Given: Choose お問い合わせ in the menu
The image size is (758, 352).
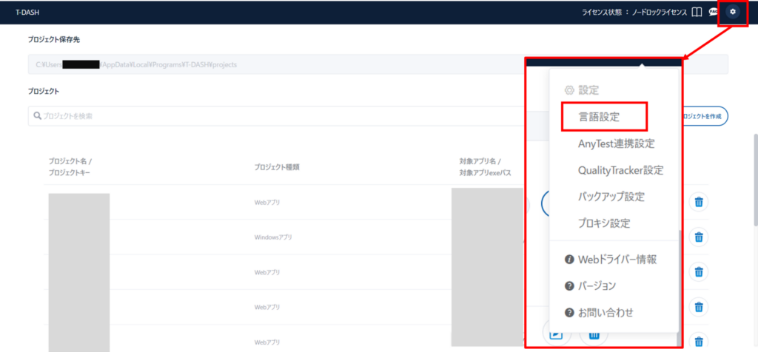Looking at the screenshot, I should click(605, 312).
